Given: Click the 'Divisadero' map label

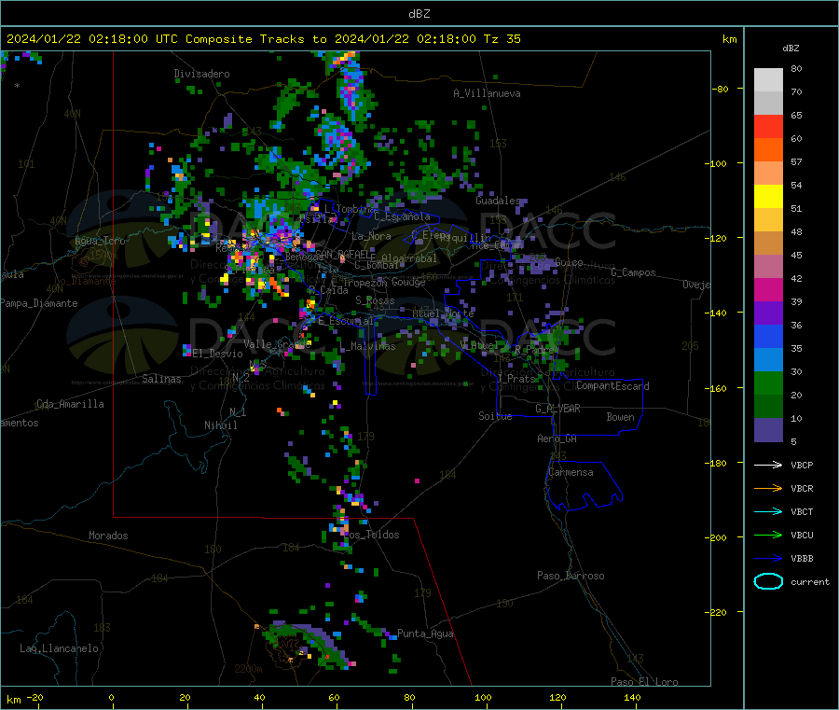Looking at the screenshot, I should [x=201, y=74].
